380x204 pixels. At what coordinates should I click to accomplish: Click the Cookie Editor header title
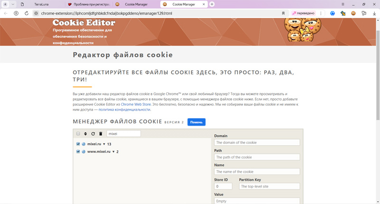[84, 22]
